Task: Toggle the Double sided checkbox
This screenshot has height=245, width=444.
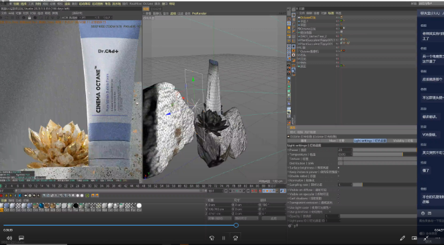Action: coord(339,176)
